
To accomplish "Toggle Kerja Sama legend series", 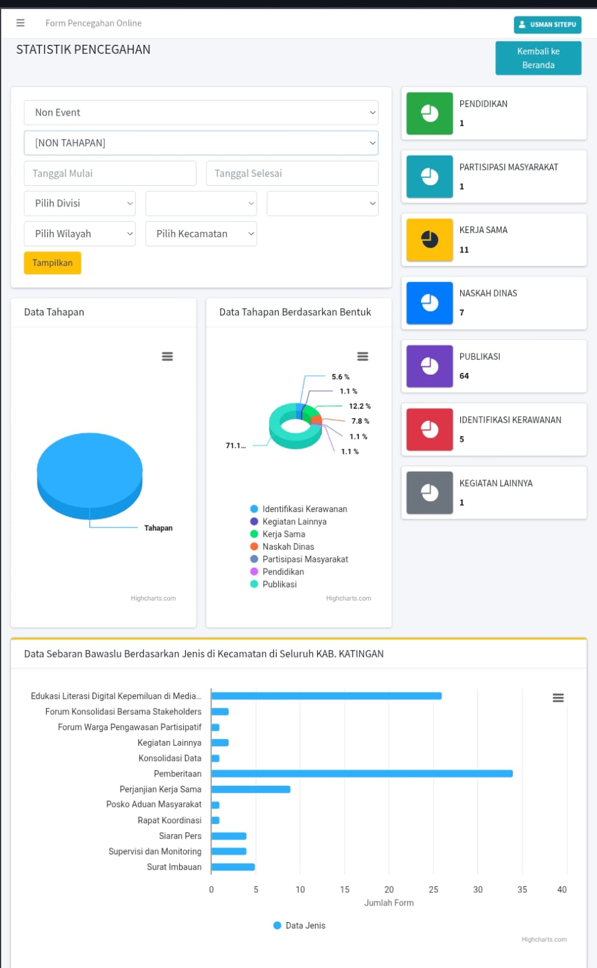I will [x=278, y=534].
